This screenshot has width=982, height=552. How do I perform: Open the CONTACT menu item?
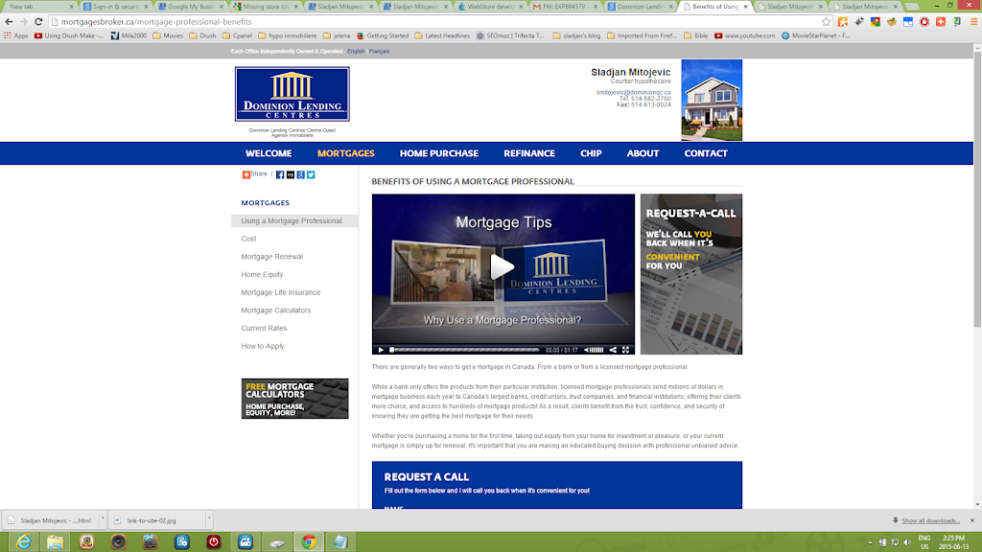click(706, 153)
